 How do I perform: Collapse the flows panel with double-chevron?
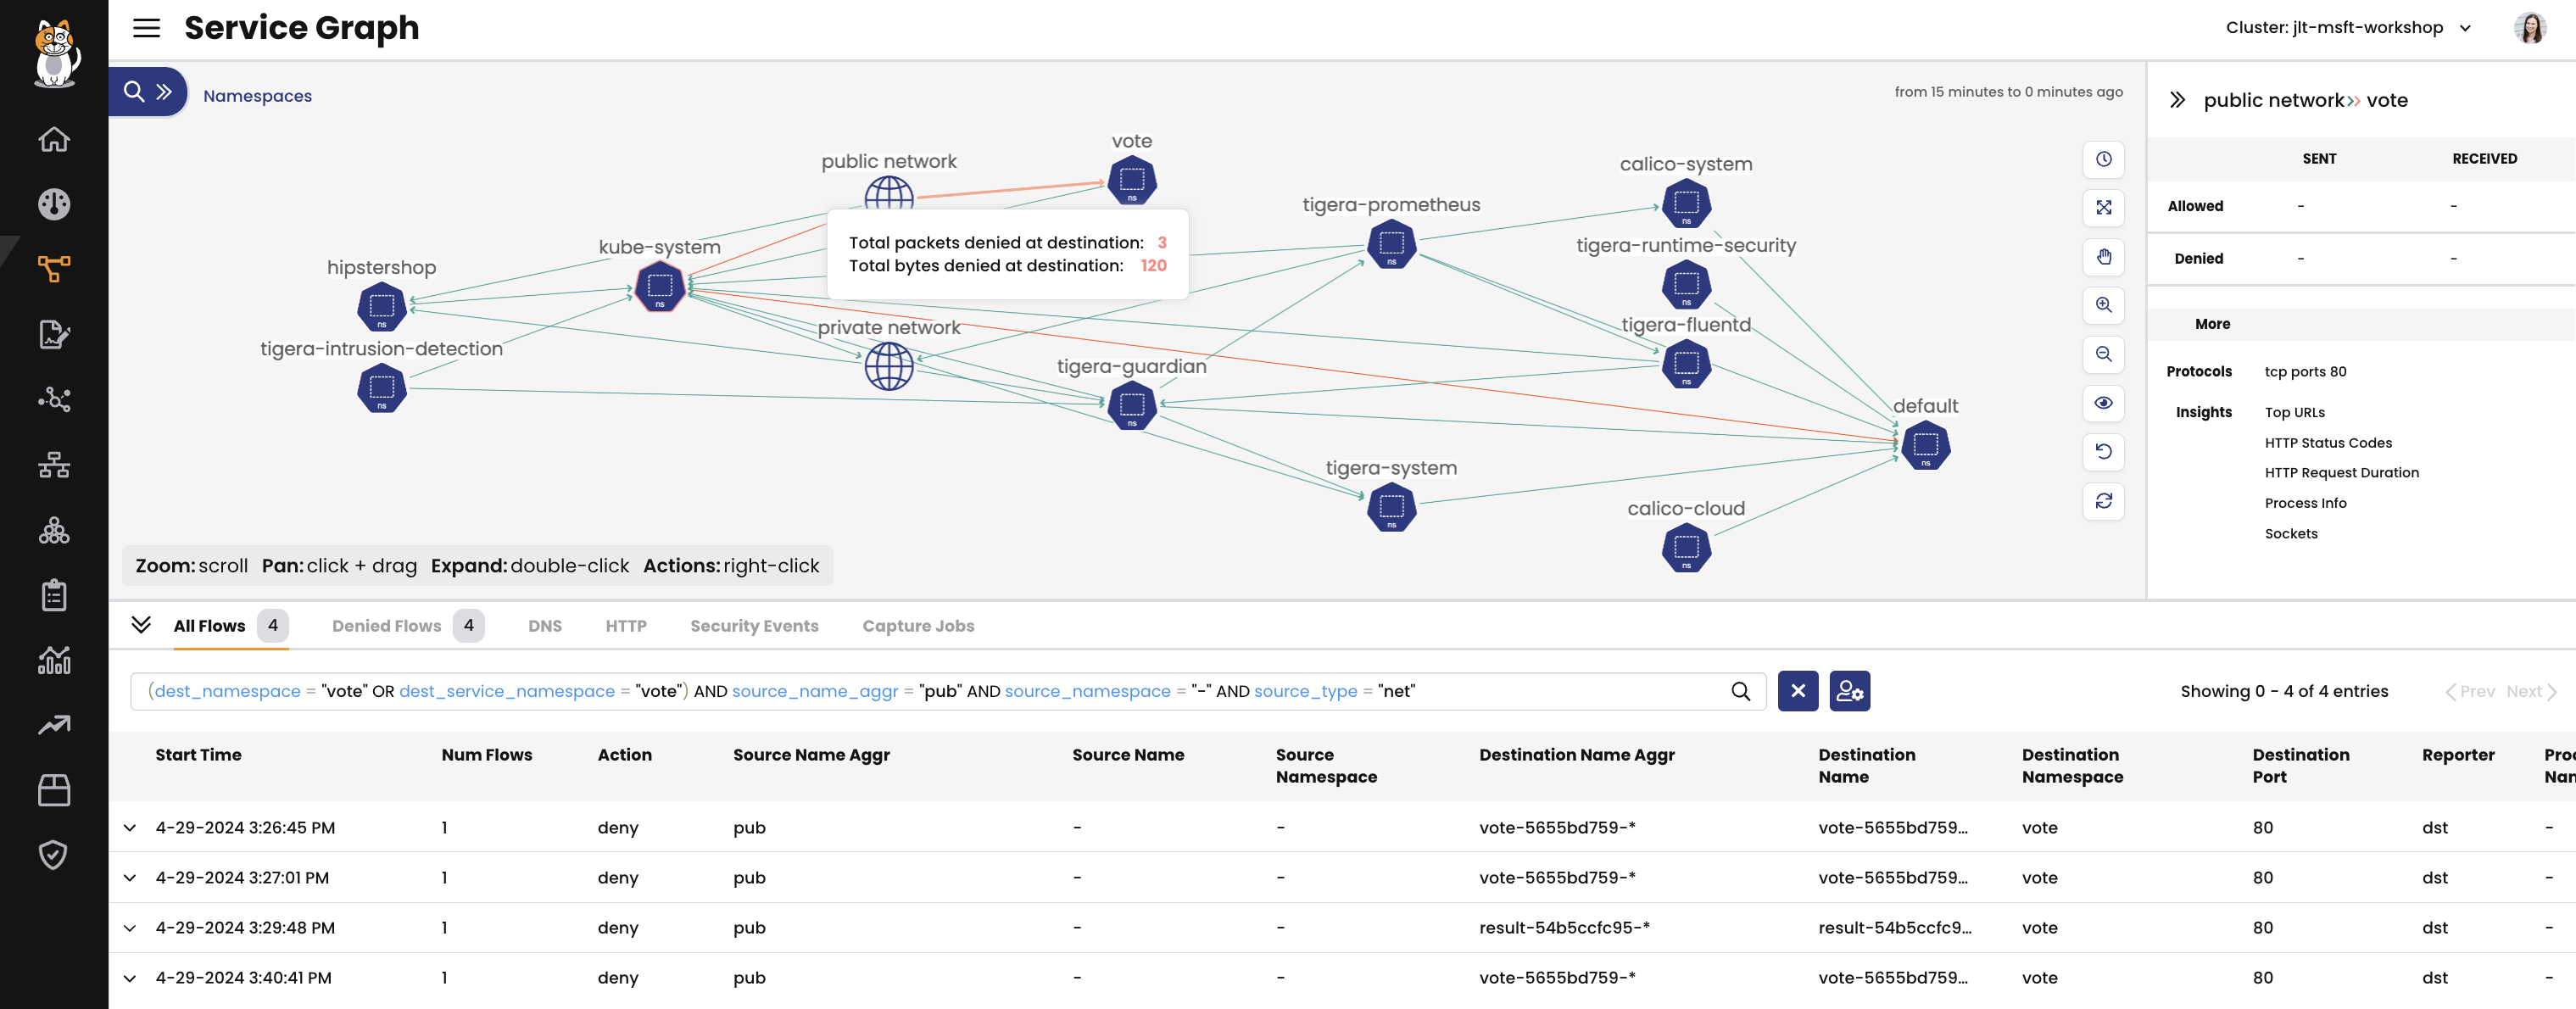pos(142,624)
